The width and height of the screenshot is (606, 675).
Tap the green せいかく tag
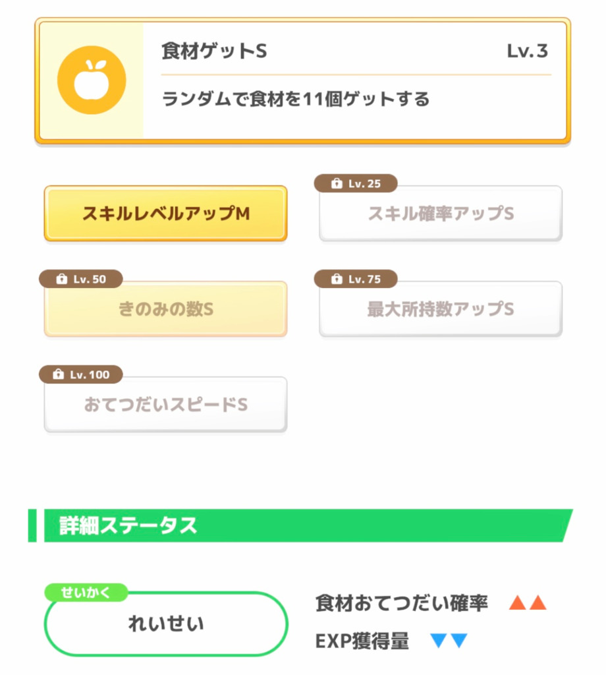[86, 592]
